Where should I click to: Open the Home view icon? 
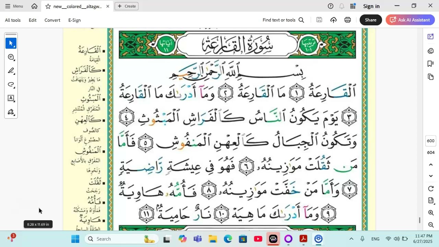pos(34,6)
